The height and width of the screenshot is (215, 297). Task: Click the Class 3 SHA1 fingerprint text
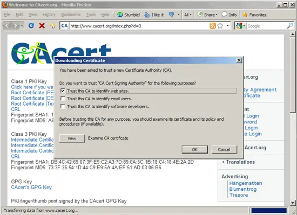click(102, 162)
